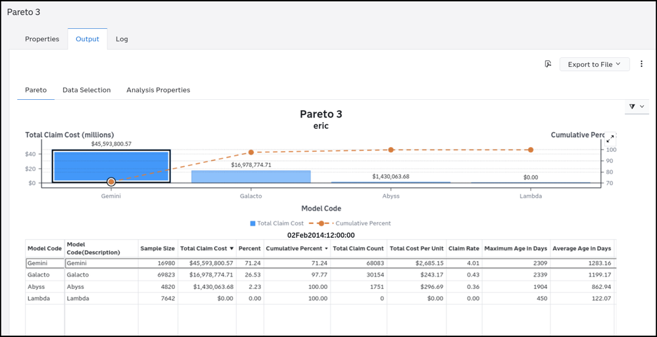657x337 pixels.
Task: Select the Output tab
Action: point(87,39)
